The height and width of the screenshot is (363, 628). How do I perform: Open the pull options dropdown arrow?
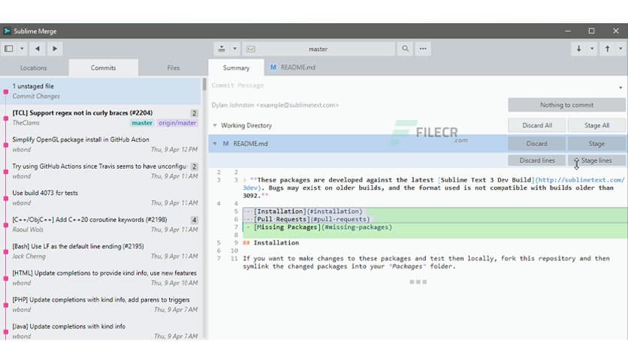click(592, 49)
